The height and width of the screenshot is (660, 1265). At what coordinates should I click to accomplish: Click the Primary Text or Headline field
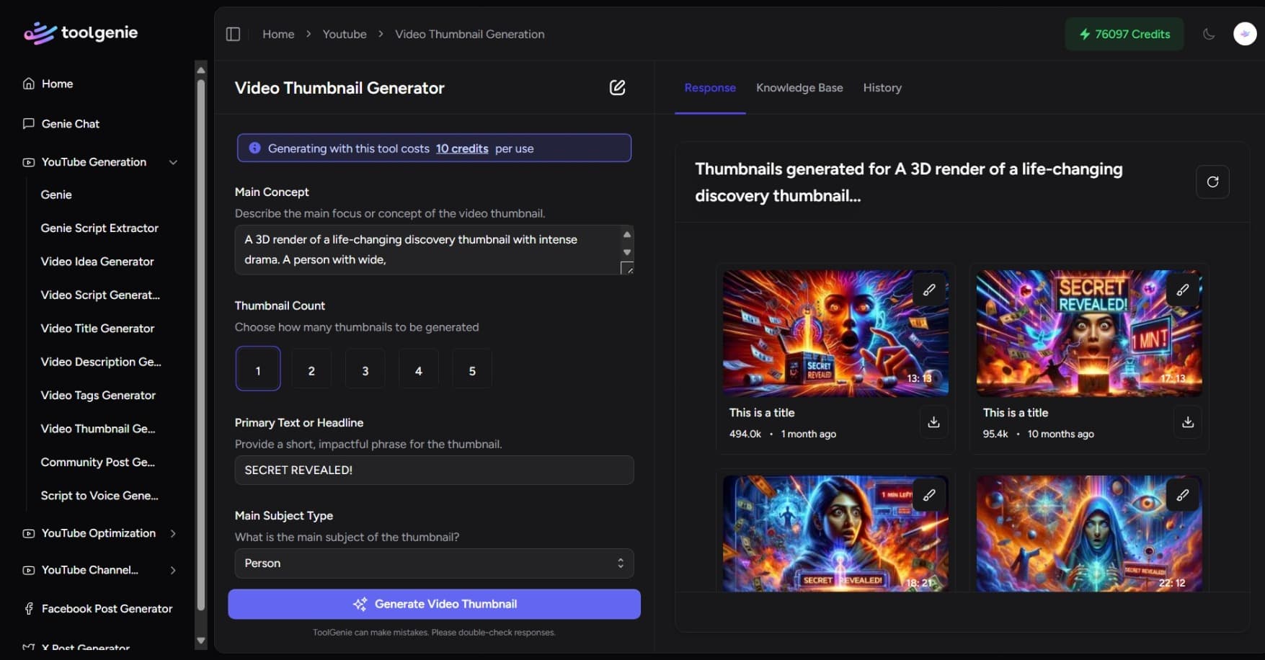pyautogui.click(x=434, y=470)
